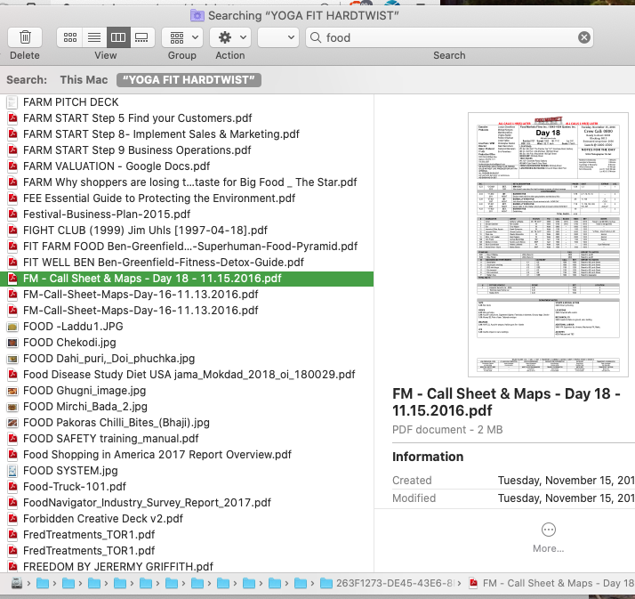This screenshot has width=635, height=599.
Task: Click PDF icon of FIGHT CLUB (1999) file
Action: point(12,231)
